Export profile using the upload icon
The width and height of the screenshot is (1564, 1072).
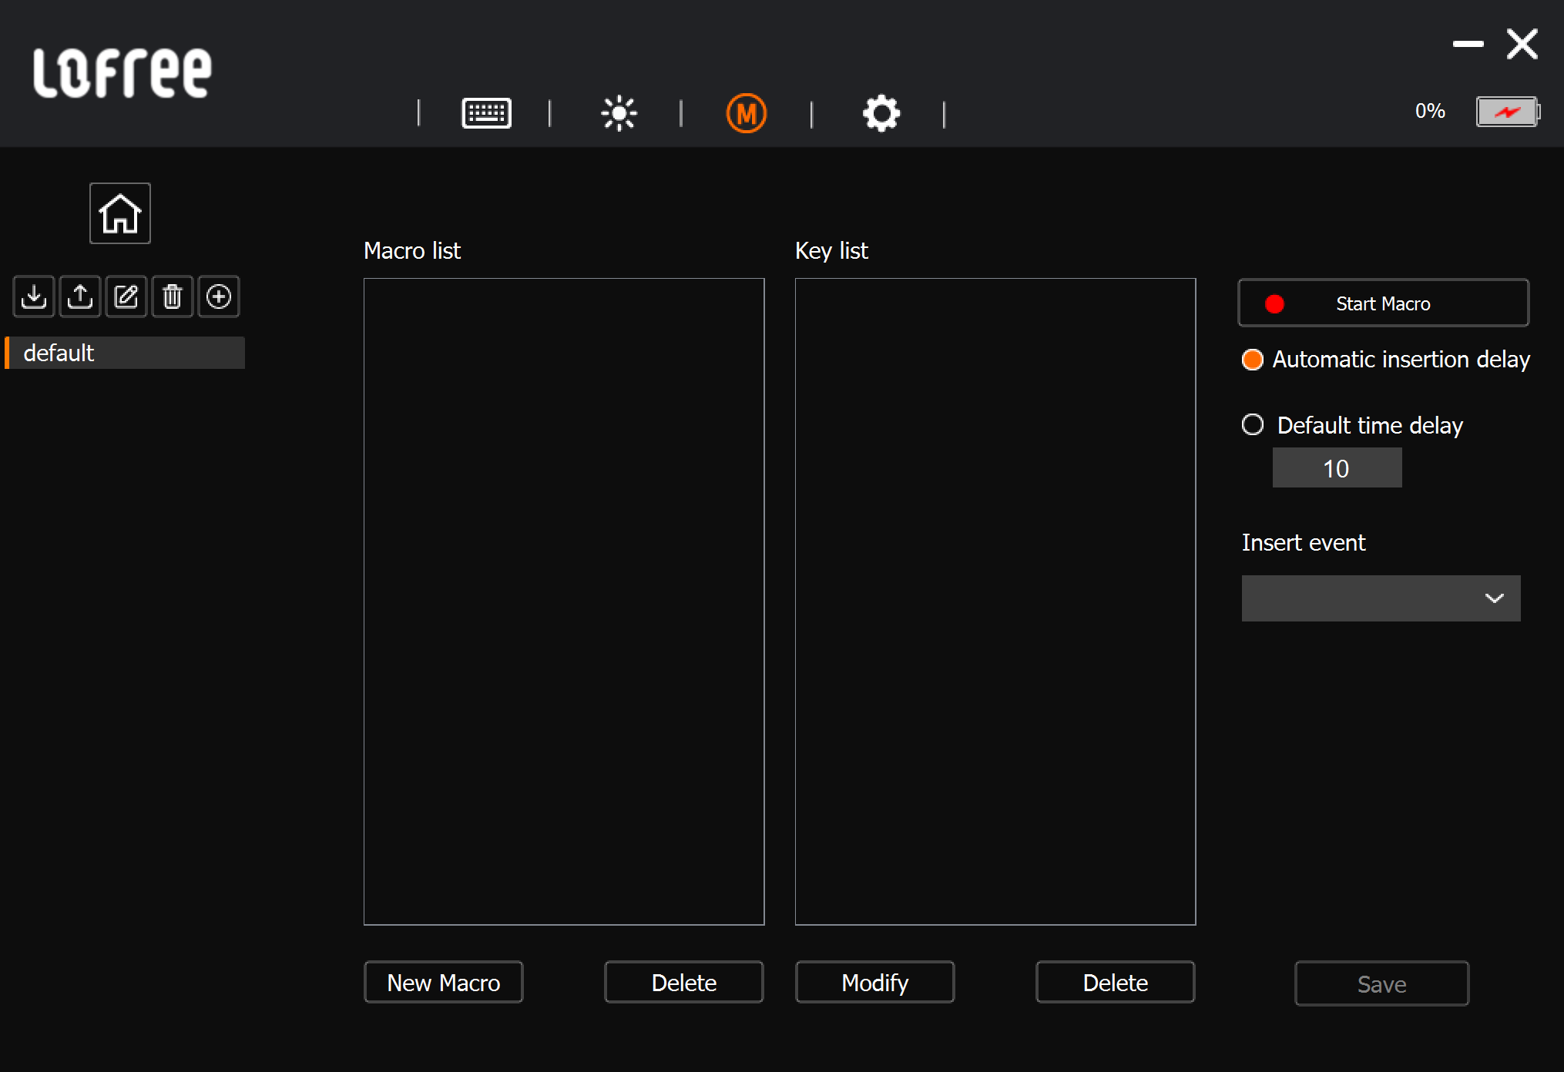(80, 296)
